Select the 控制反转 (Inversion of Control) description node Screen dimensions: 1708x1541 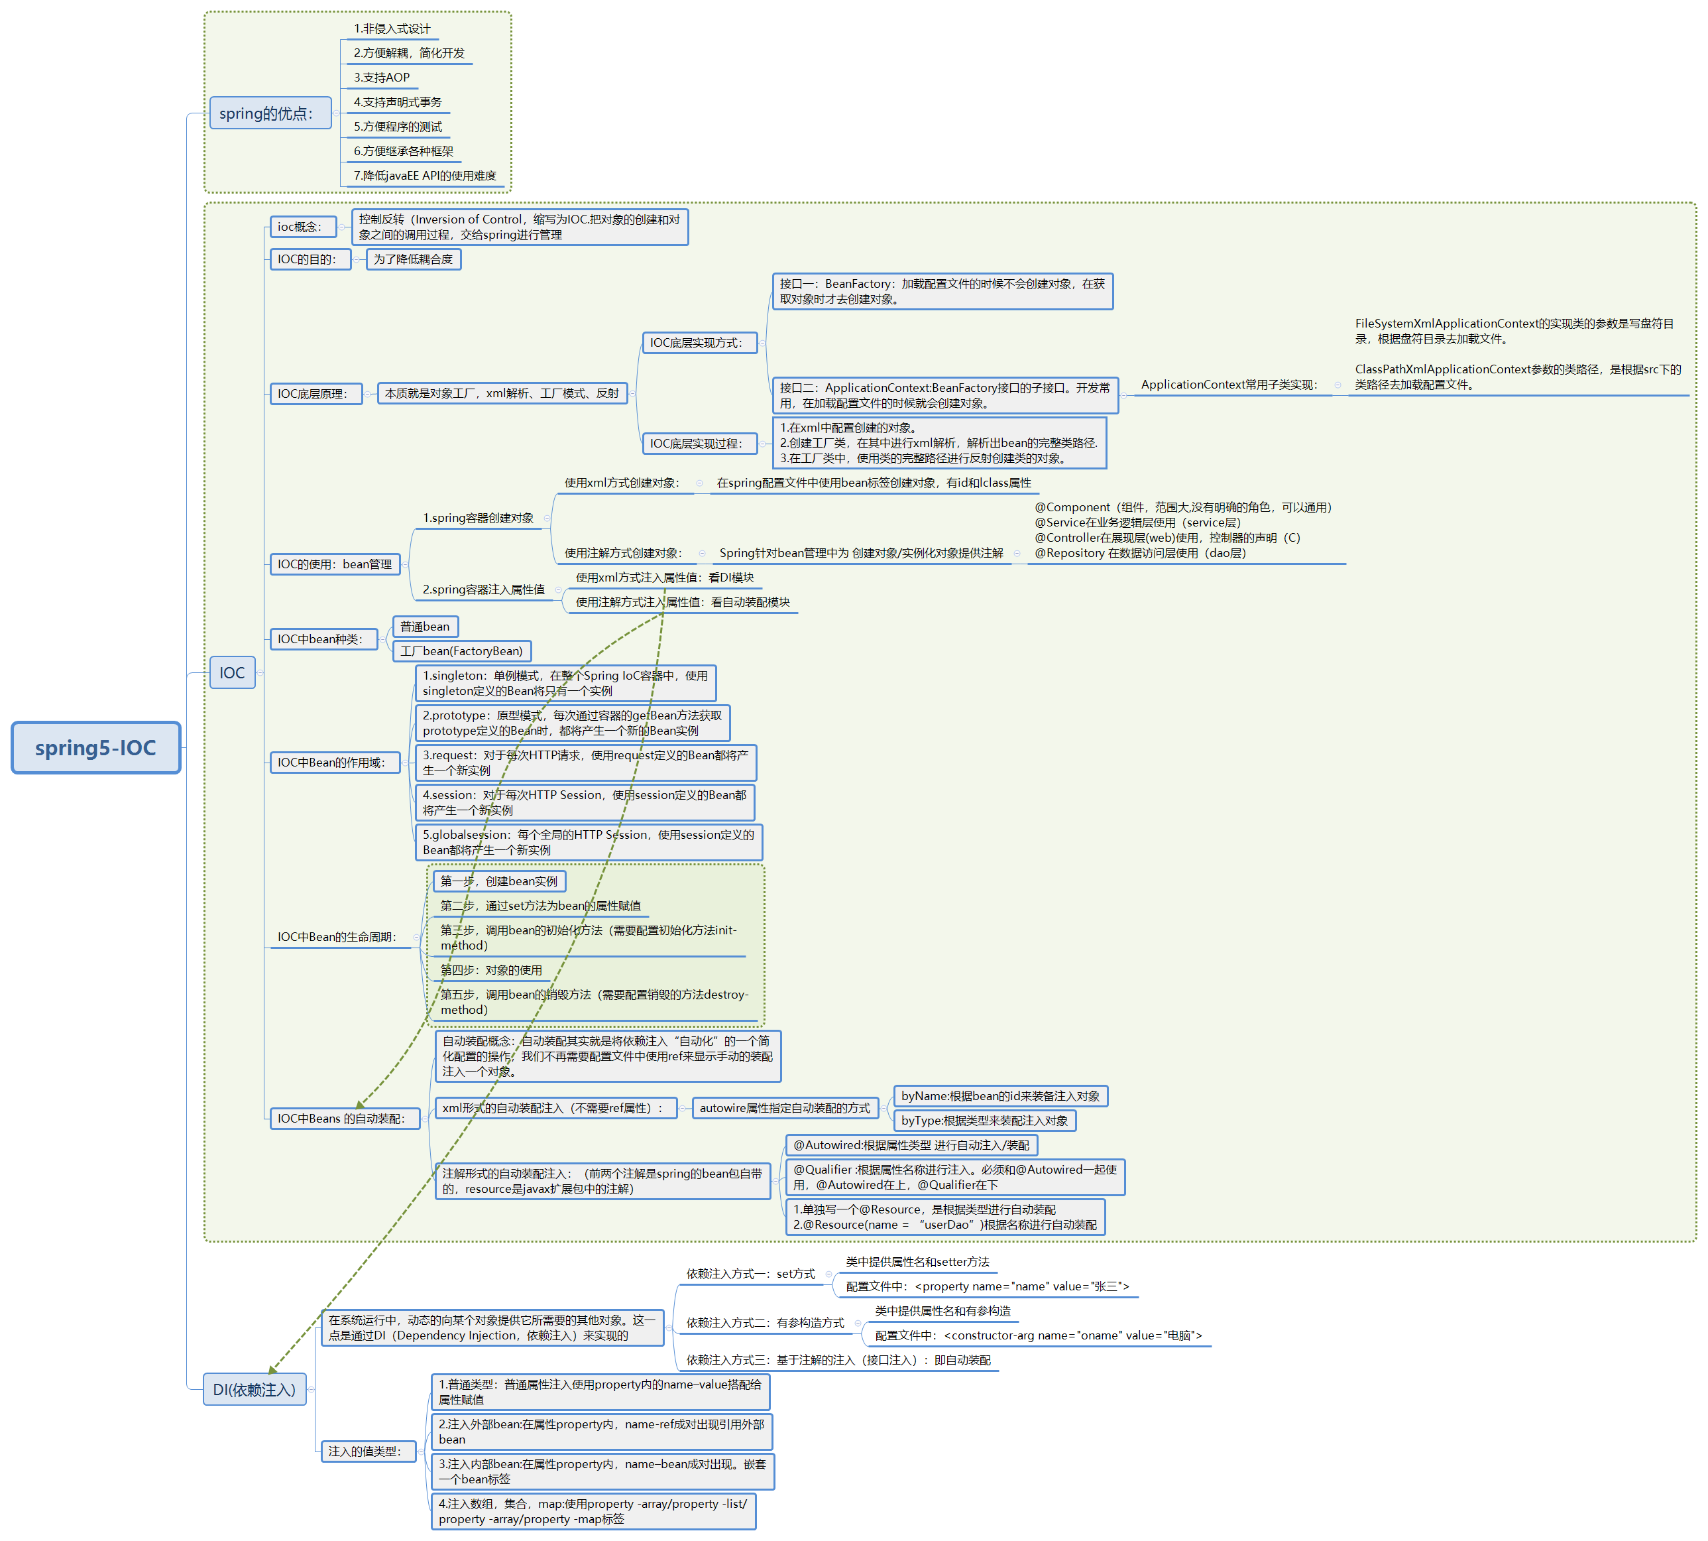[x=520, y=227]
